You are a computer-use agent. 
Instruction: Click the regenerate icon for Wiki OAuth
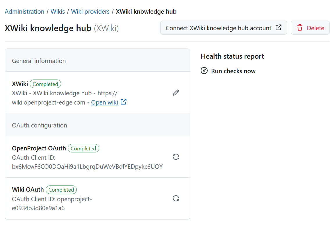point(176,198)
